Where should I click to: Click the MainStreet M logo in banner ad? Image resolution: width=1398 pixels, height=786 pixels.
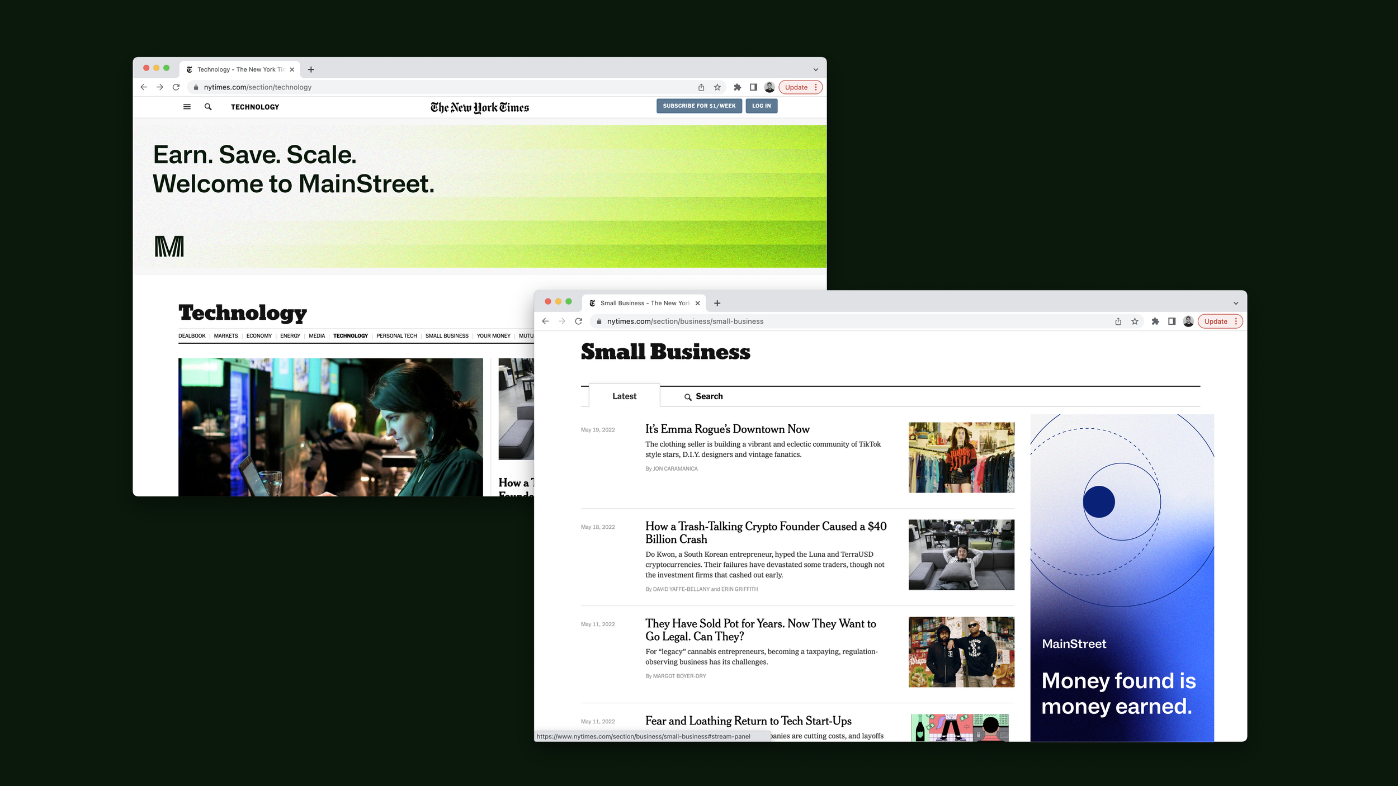[169, 246]
